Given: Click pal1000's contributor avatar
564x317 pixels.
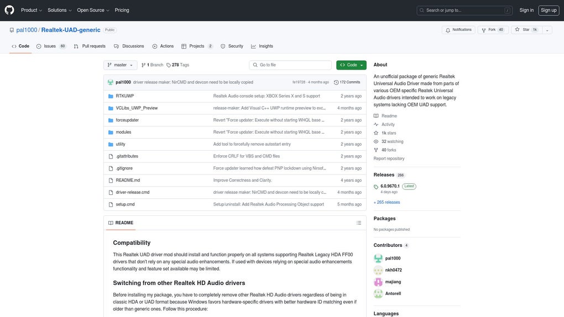Looking at the screenshot, I should coord(378,258).
